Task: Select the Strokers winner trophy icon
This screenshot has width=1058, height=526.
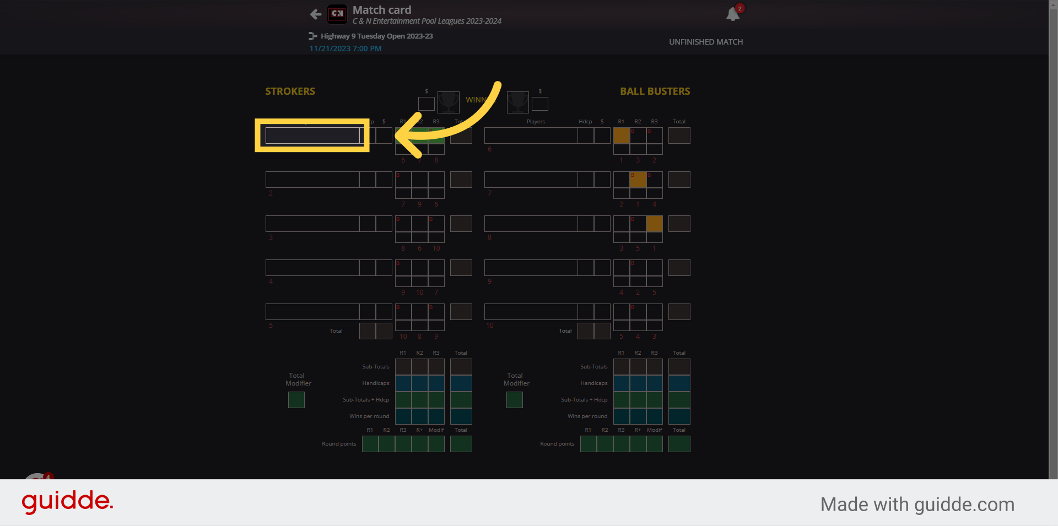Action: pyautogui.click(x=449, y=102)
